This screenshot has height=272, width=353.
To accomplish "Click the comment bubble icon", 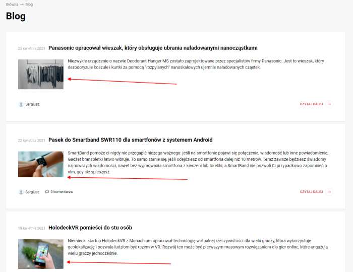I will [47, 192].
